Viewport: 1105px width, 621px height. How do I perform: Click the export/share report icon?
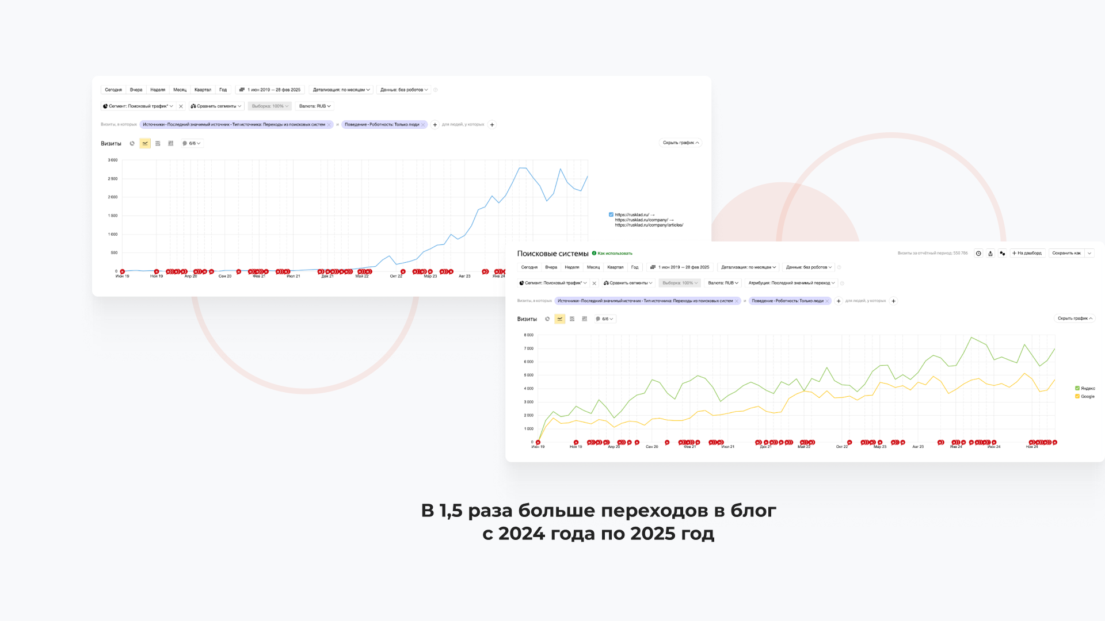tap(990, 254)
